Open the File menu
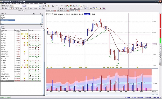The height and width of the screenshot is (99, 162). [x=3, y=4]
